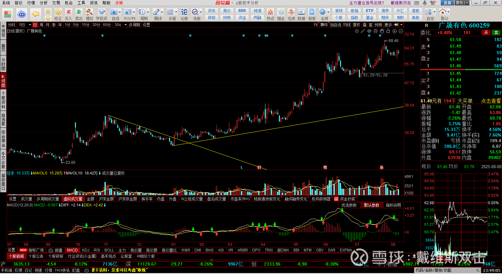Viewport: 502px width, 274px height.
Task: Click the BBD button
Action: coord(242,11)
